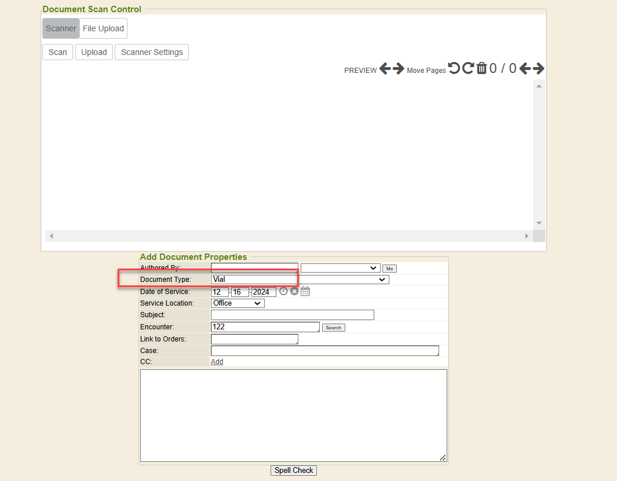Expand the Service Location dropdown
The width and height of the screenshot is (617, 481).
click(x=238, y=303)
